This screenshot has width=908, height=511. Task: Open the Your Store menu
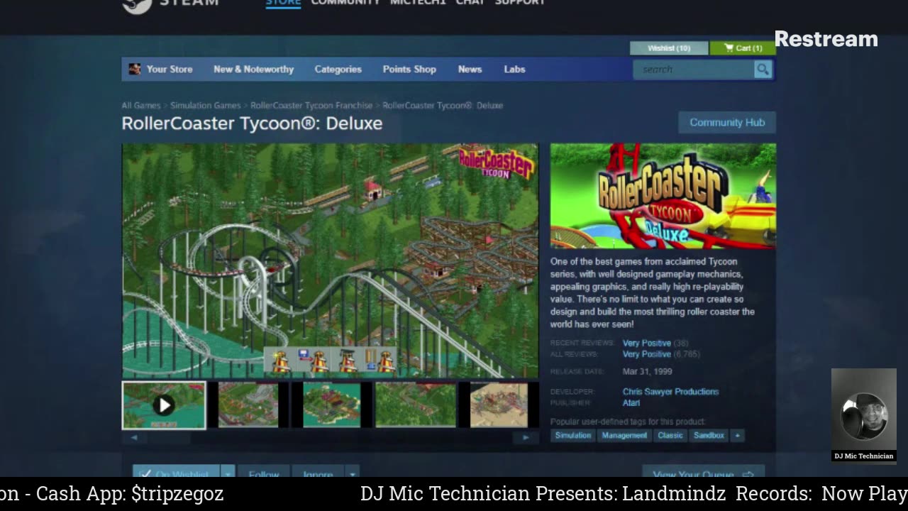[170, 70]
